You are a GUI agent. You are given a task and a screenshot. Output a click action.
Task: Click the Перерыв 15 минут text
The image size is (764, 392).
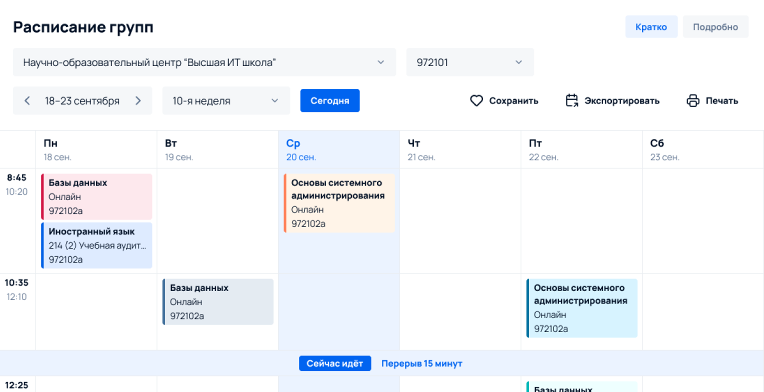click(421, 363)
